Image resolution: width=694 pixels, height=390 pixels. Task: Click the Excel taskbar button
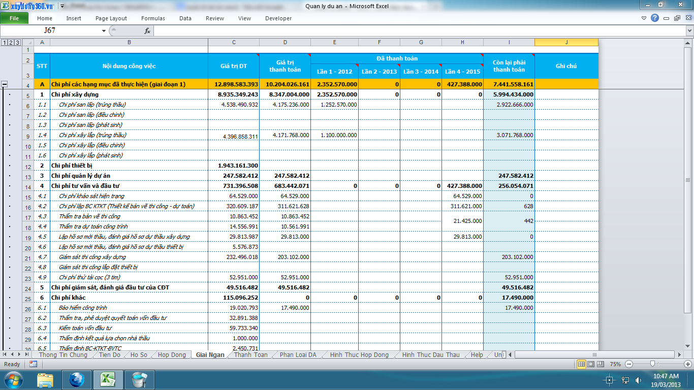pos(108,380)
